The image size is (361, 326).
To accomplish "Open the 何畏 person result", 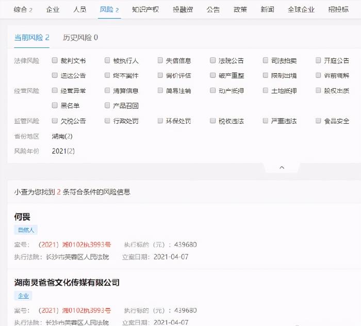I will (x=23, y=217).
